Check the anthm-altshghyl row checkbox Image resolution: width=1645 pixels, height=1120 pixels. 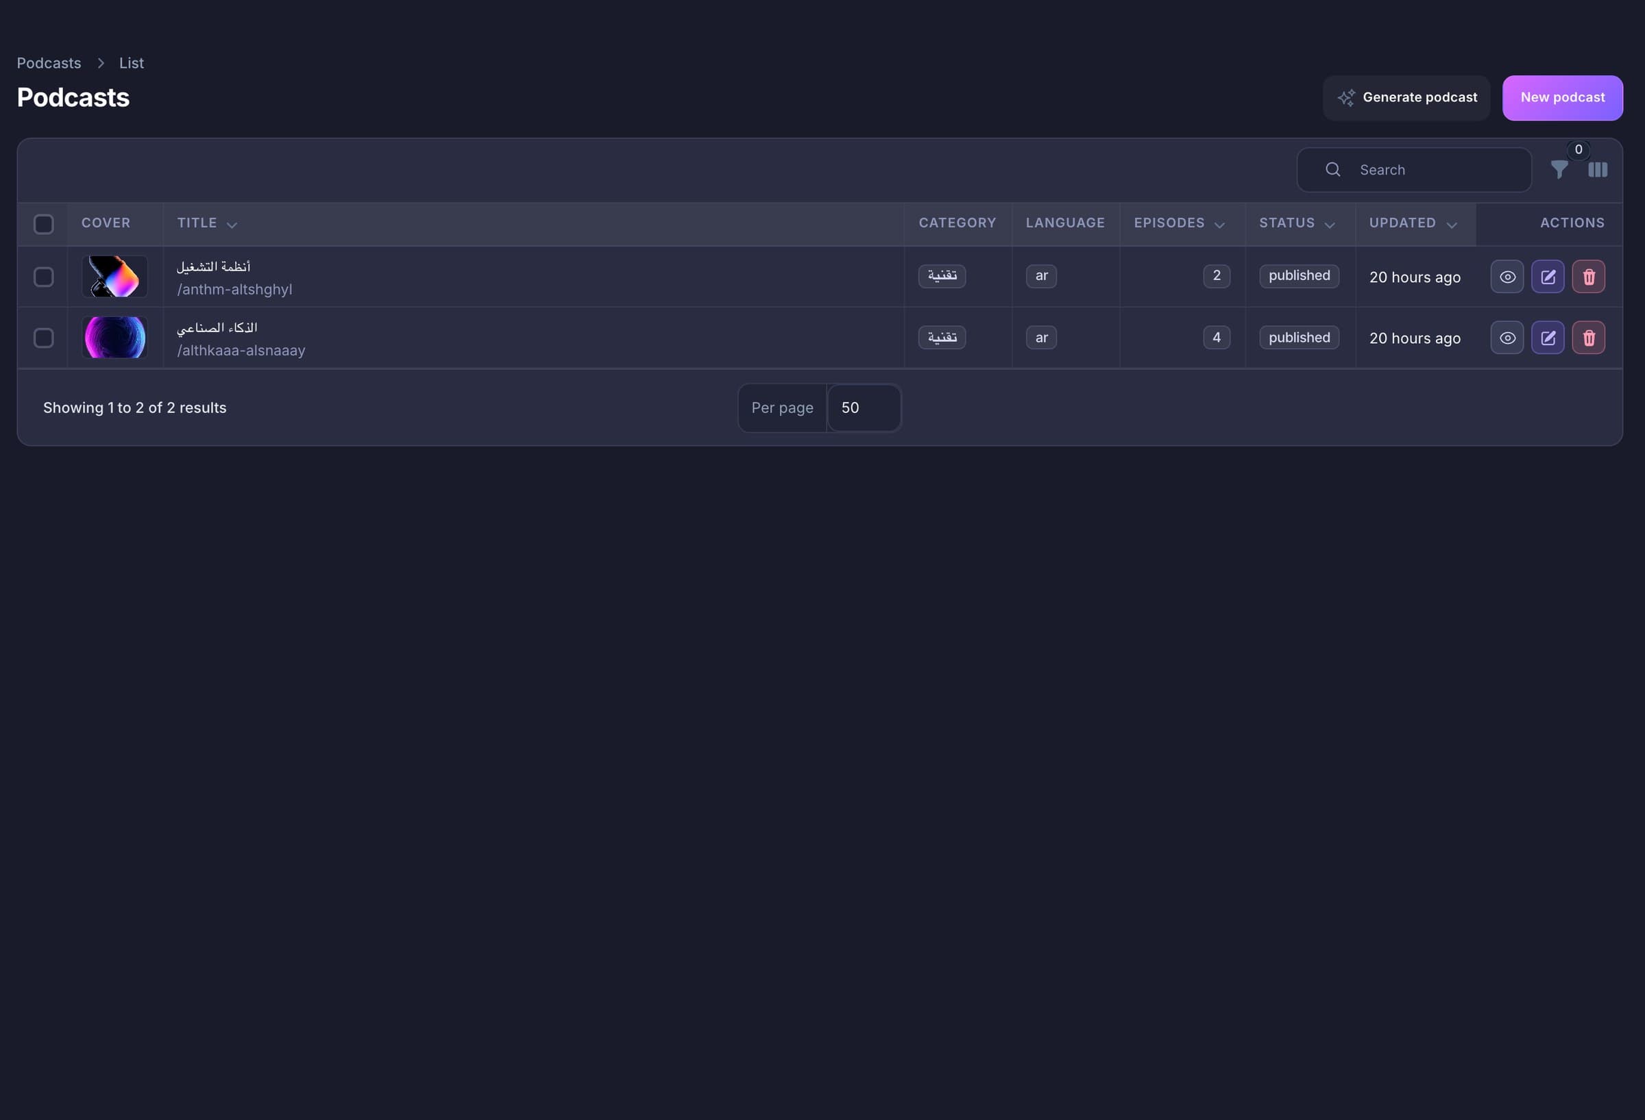(44, 277)
